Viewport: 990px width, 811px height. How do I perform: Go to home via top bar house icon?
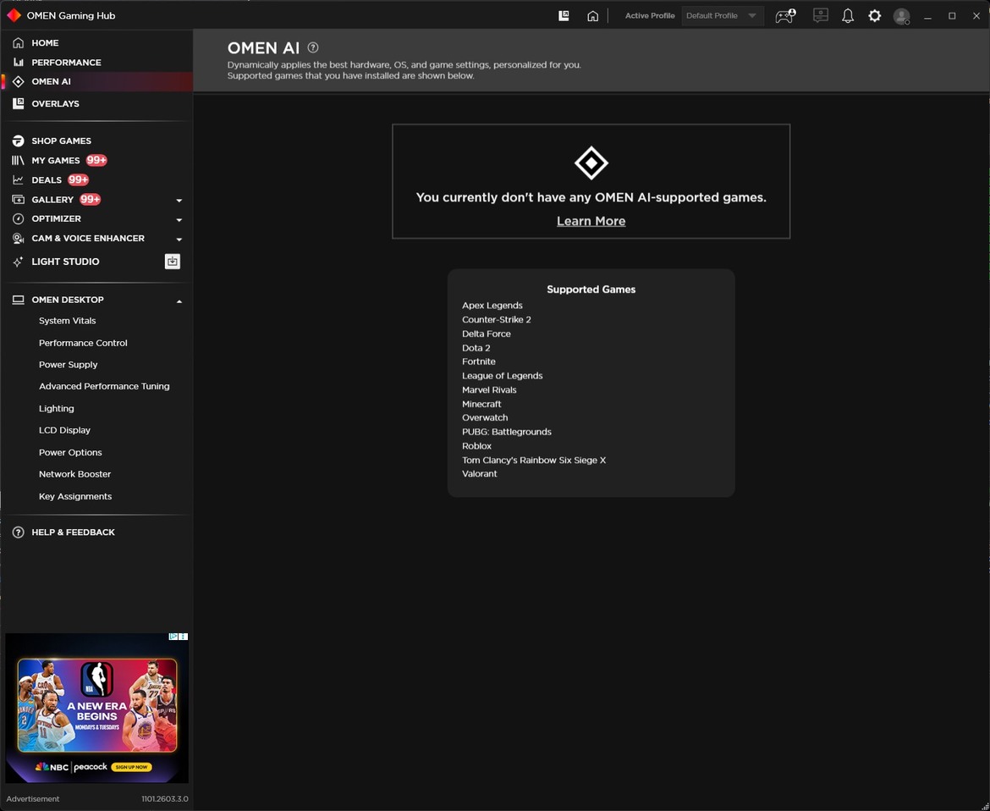[592, 16]
